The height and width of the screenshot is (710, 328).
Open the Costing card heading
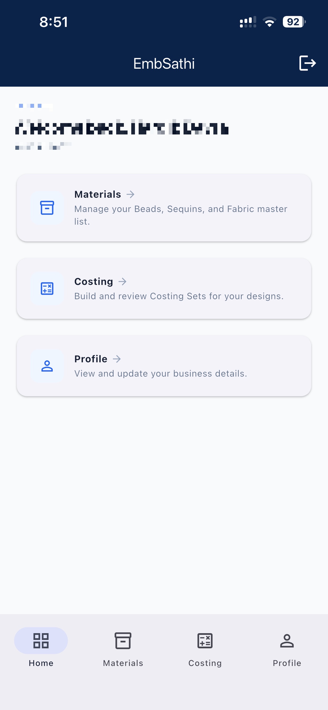pyautogui.click(x=94, y=281)
